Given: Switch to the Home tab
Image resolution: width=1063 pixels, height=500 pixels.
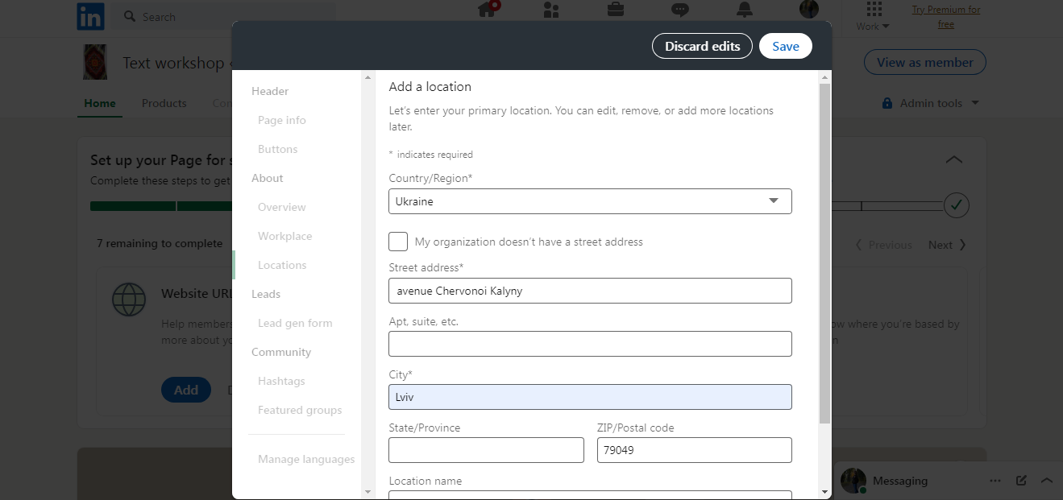Looking at the screenshot, I should pos(100,103).
